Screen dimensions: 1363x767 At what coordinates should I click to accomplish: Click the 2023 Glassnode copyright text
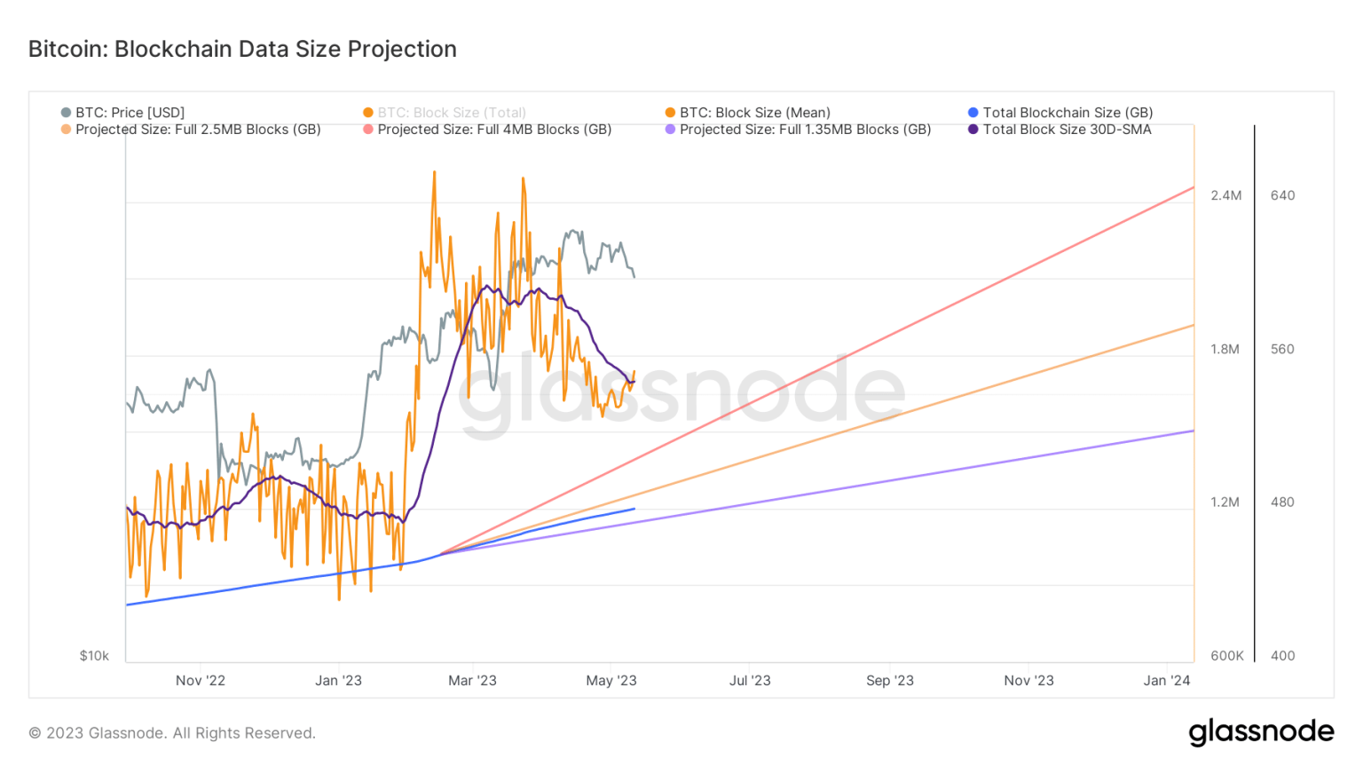click(x=172, y=733)
